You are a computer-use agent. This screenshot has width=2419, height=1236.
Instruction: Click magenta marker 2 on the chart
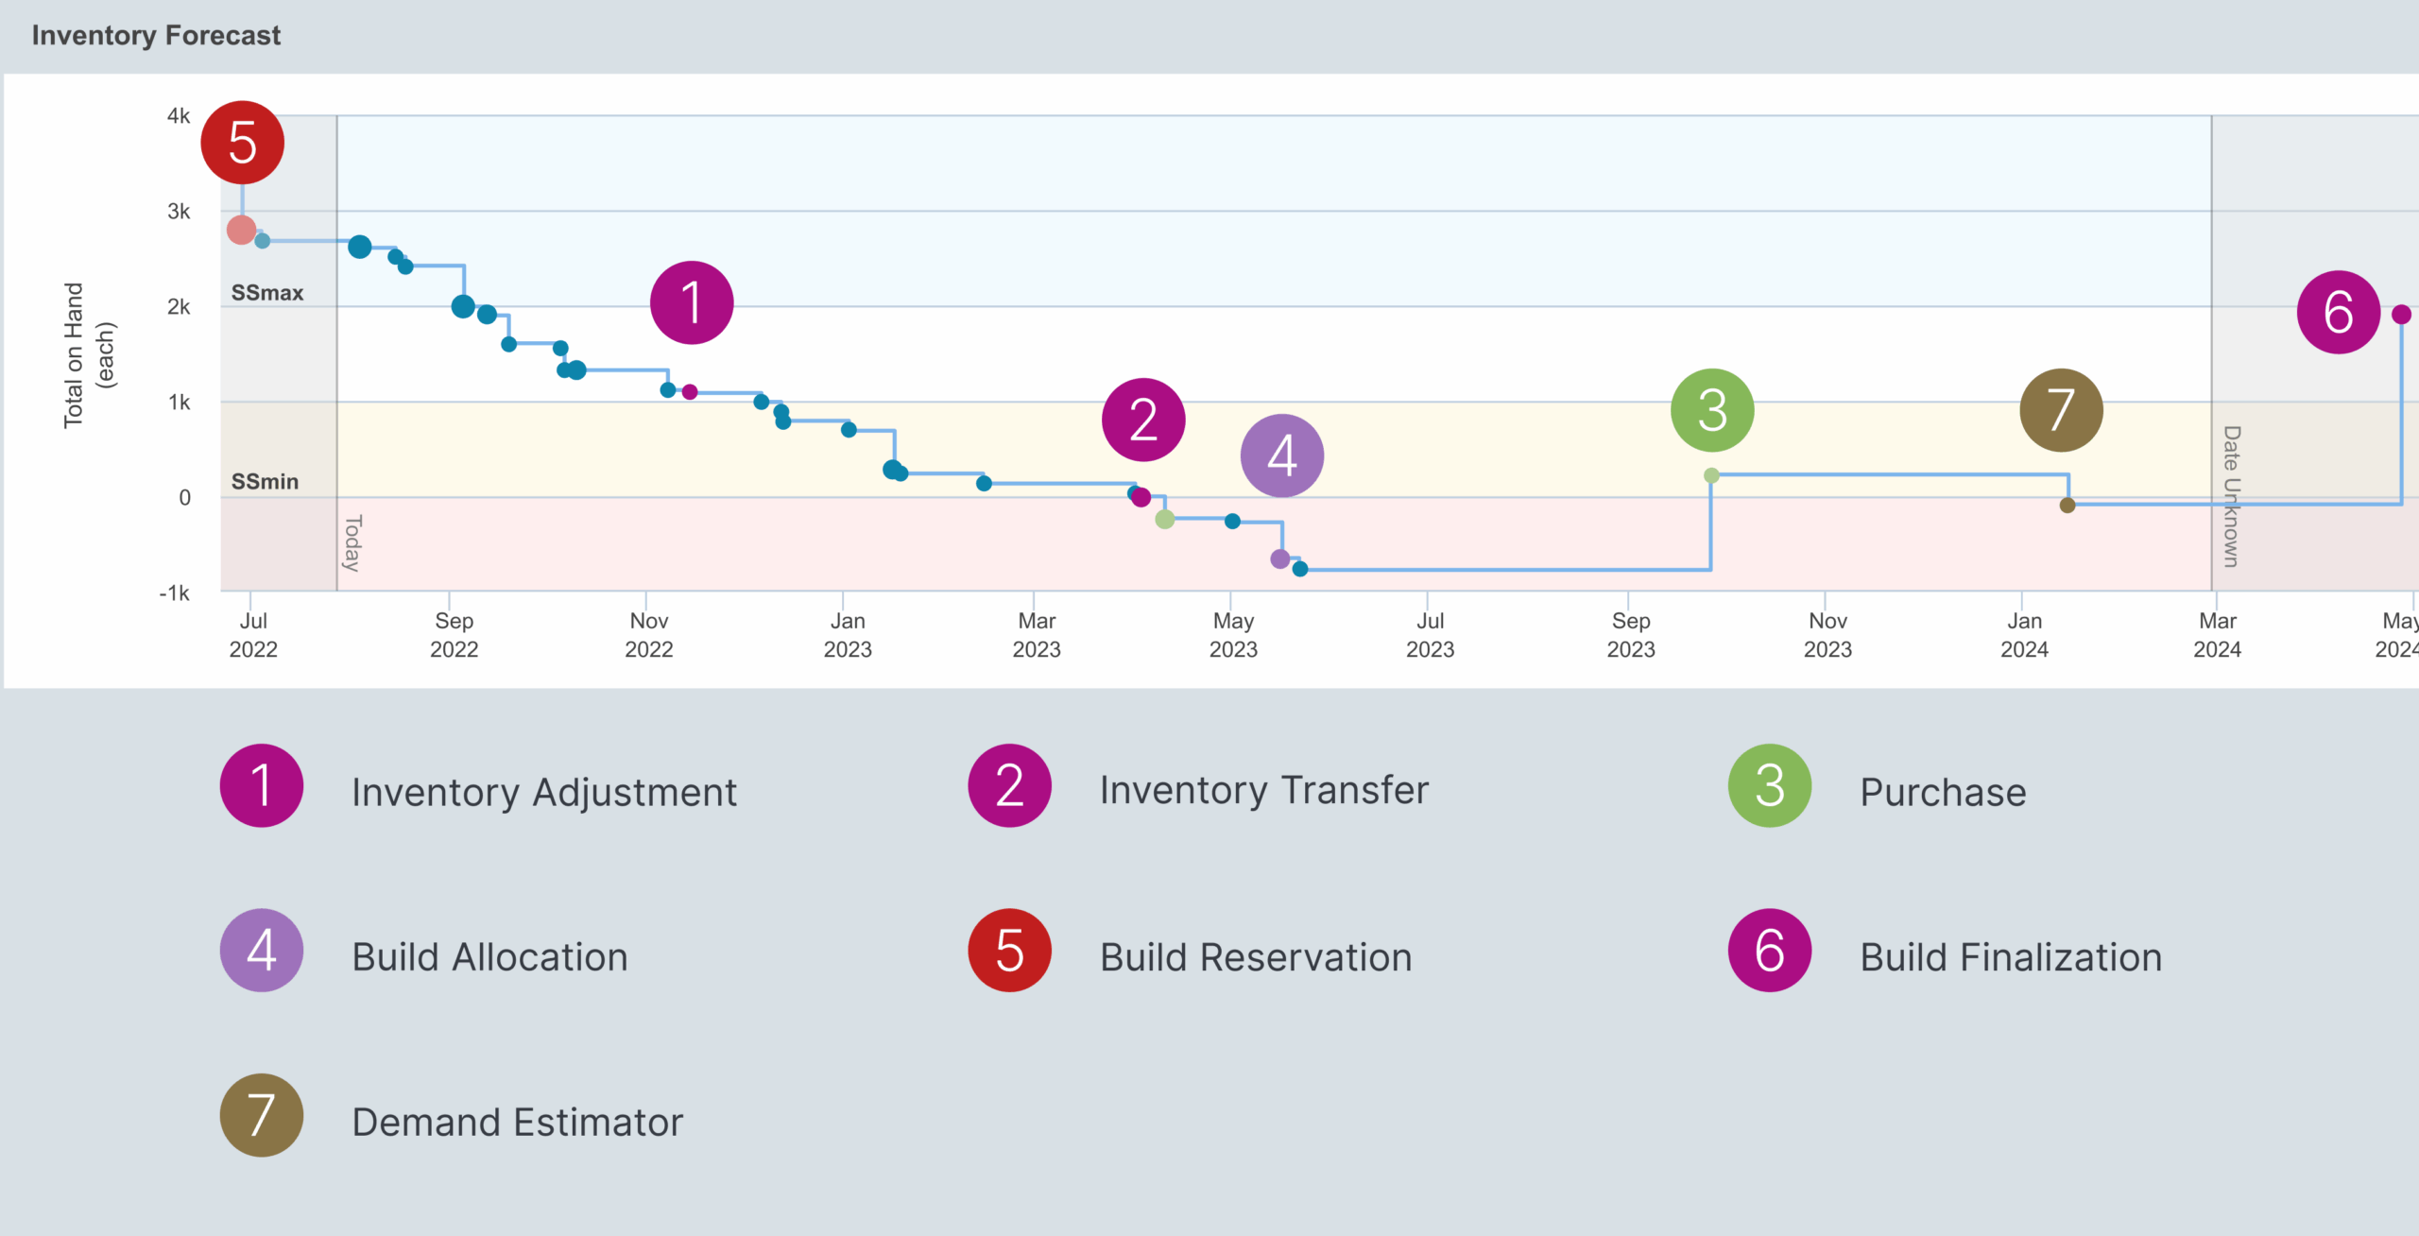tap(1143, 420)
